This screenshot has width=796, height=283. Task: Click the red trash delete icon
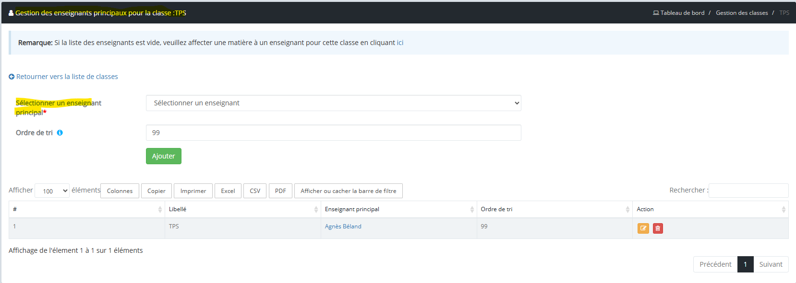pyautogui.click(x=658, y=228)
